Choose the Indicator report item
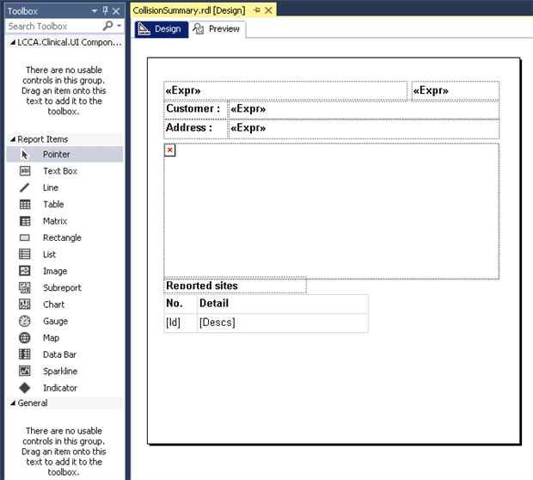533x480 pixels. click(x=59, y=388)
